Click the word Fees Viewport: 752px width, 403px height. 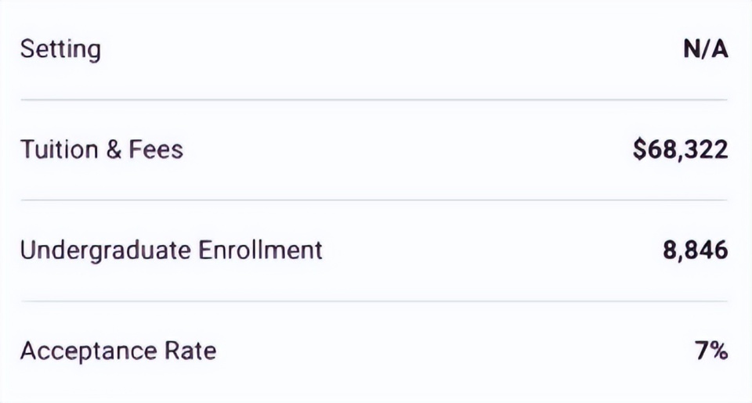(x=156, y=149)
